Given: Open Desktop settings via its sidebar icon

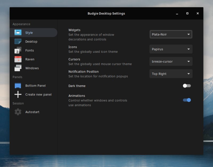Looking at the screenshot, I should [x=18, y=41].
